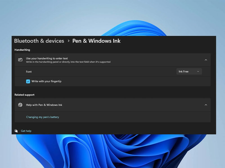The width and height of the screenshot is (225, 168).
Task: Click 'Use your handwriting to enter text' title
Action: 47,59
